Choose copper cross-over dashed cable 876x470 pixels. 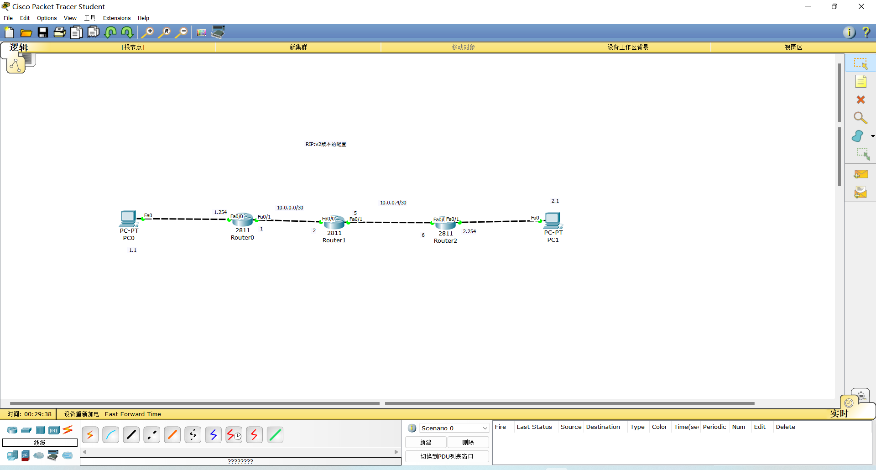click(151, 435)
